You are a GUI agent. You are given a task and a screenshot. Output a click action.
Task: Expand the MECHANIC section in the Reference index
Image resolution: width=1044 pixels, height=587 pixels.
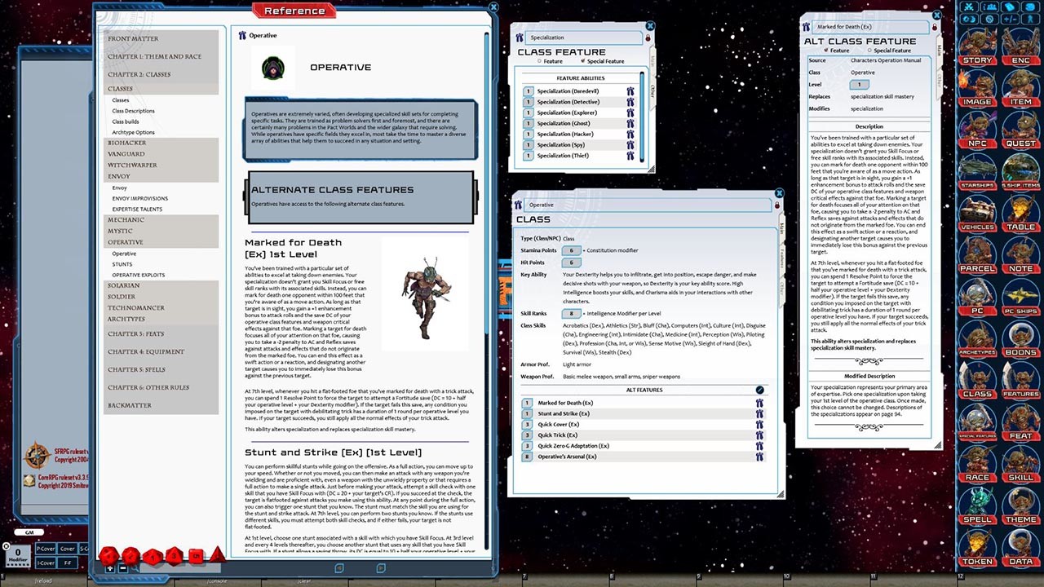[127, 219]
